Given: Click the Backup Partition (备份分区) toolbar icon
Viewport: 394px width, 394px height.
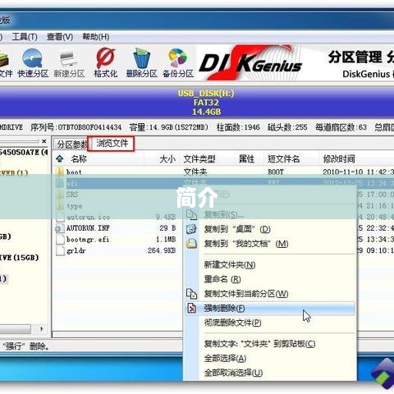Looking at the screenshot, I should pyautogui.click(x=178, y=63).
